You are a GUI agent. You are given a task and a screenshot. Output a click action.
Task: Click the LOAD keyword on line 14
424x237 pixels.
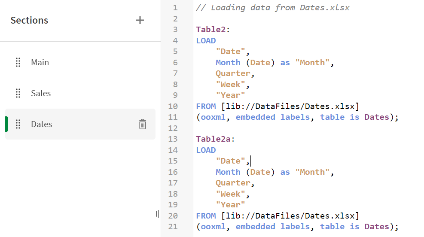click(x=206, y=150)
